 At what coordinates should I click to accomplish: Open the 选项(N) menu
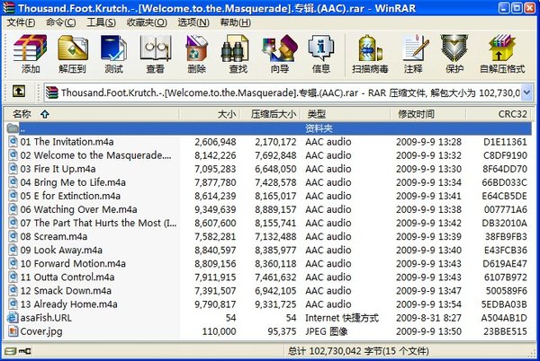click(193, 22)
